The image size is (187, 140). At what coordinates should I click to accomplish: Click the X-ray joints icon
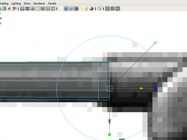click(117, 9)
